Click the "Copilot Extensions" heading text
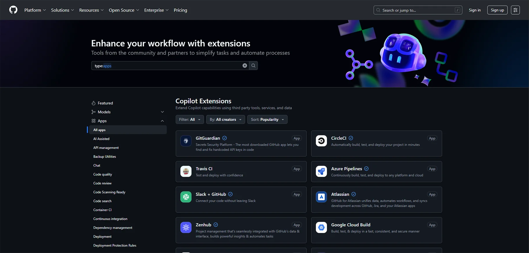The height and width of the screenshot is (253, 529). [x=203, y=101]
